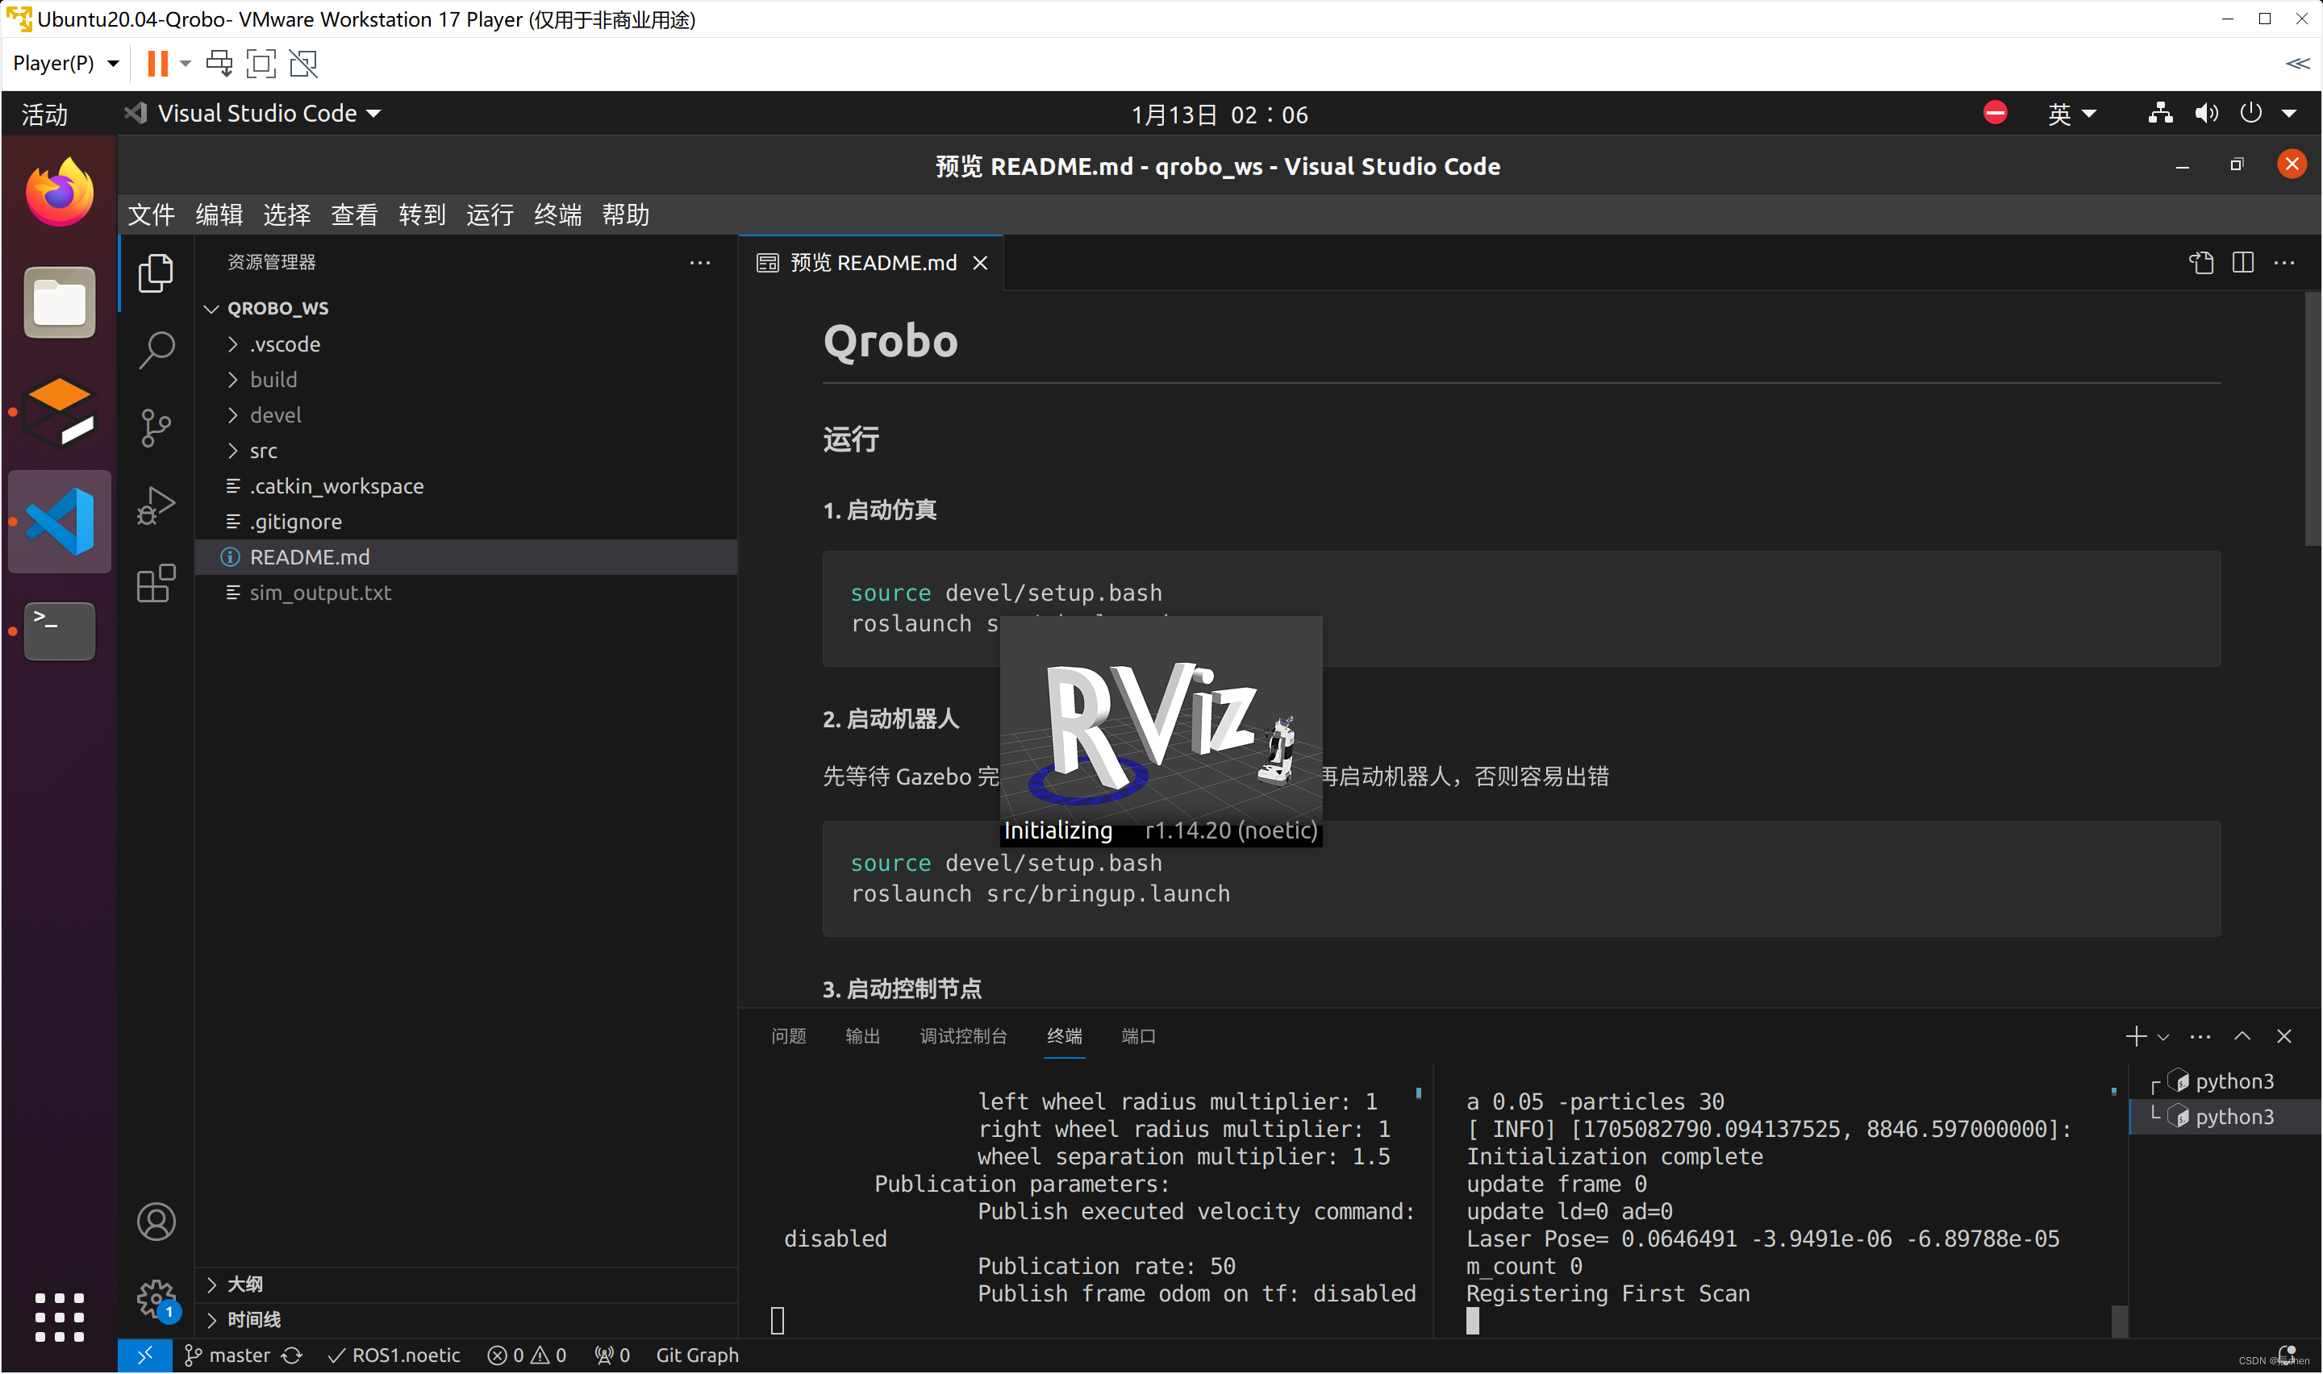Open the Search view in activity bar
Image resolution: width=2323 pixels, height=1374 pixels.
(156, 350)
